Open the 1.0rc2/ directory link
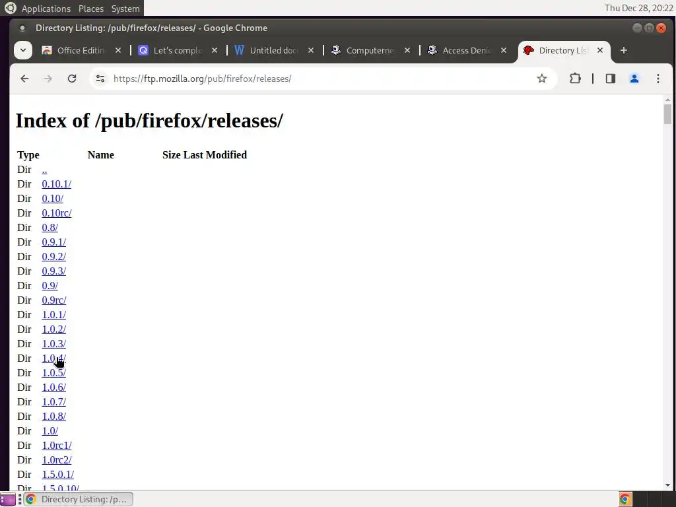Image resolution: width=676 pixels, height=507 pixels. click(x=57, y=460)
